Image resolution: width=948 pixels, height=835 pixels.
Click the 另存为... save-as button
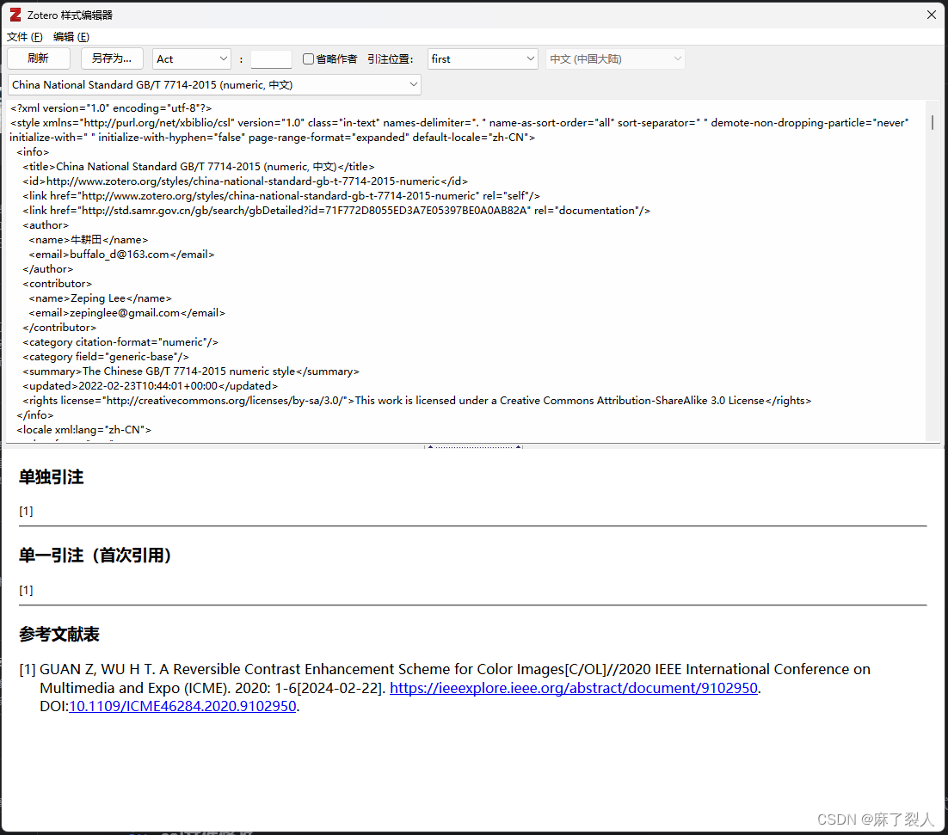click(x=112, y=58)
